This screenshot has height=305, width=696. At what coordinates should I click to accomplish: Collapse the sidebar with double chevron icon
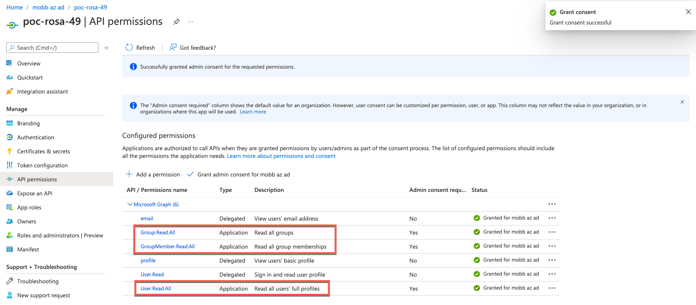pos(106,48)
